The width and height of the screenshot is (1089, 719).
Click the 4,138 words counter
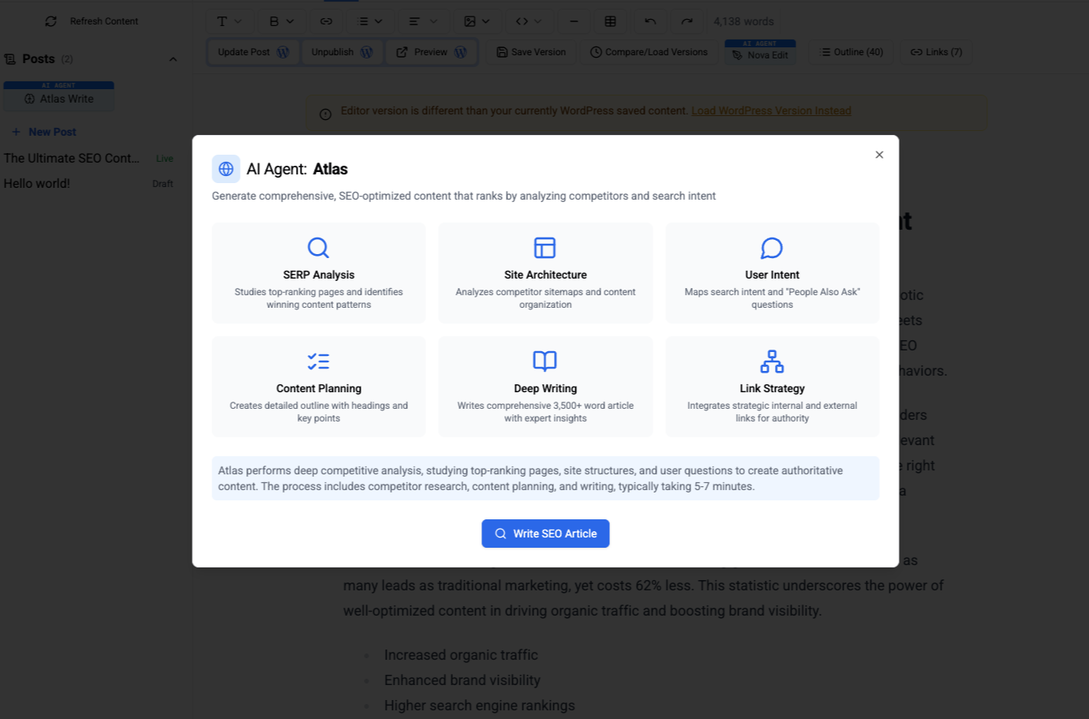tap(743, 21)
